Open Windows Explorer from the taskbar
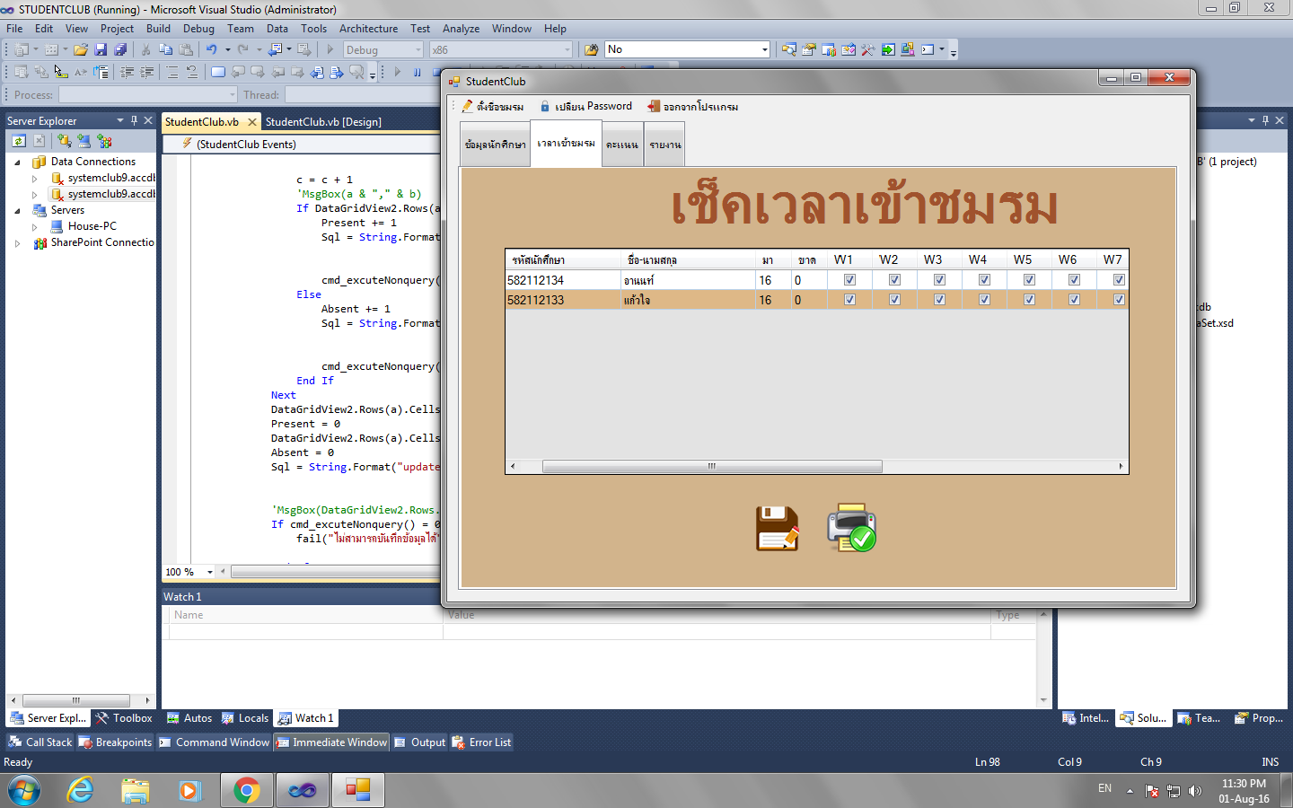 pos(136,791)
